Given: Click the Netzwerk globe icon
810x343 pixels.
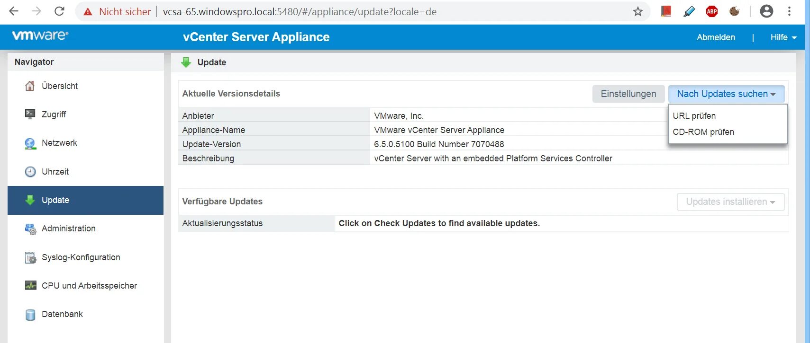Looking at the screenshot, I should point(30,143).
